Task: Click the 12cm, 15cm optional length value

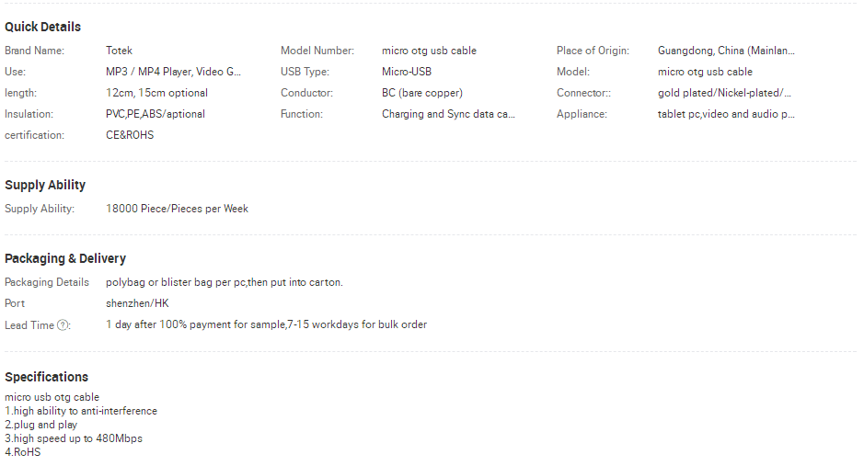Action: (156, 93)
